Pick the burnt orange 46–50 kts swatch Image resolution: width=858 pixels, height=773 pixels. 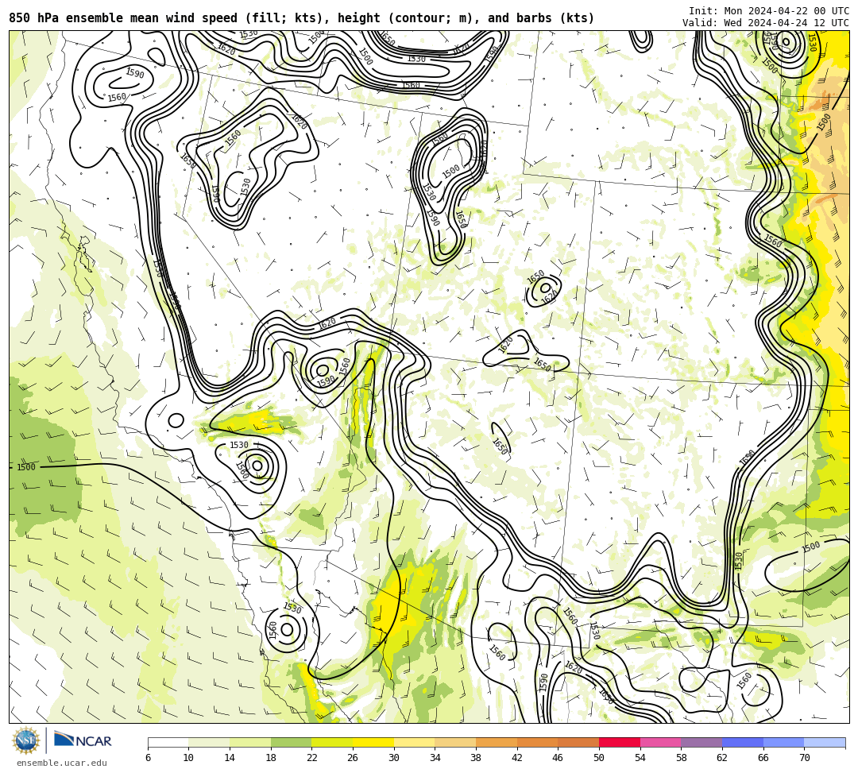tap(578, 742)
